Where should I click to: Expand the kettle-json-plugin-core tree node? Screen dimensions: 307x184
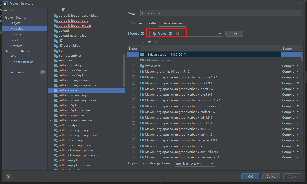(50, 120)
